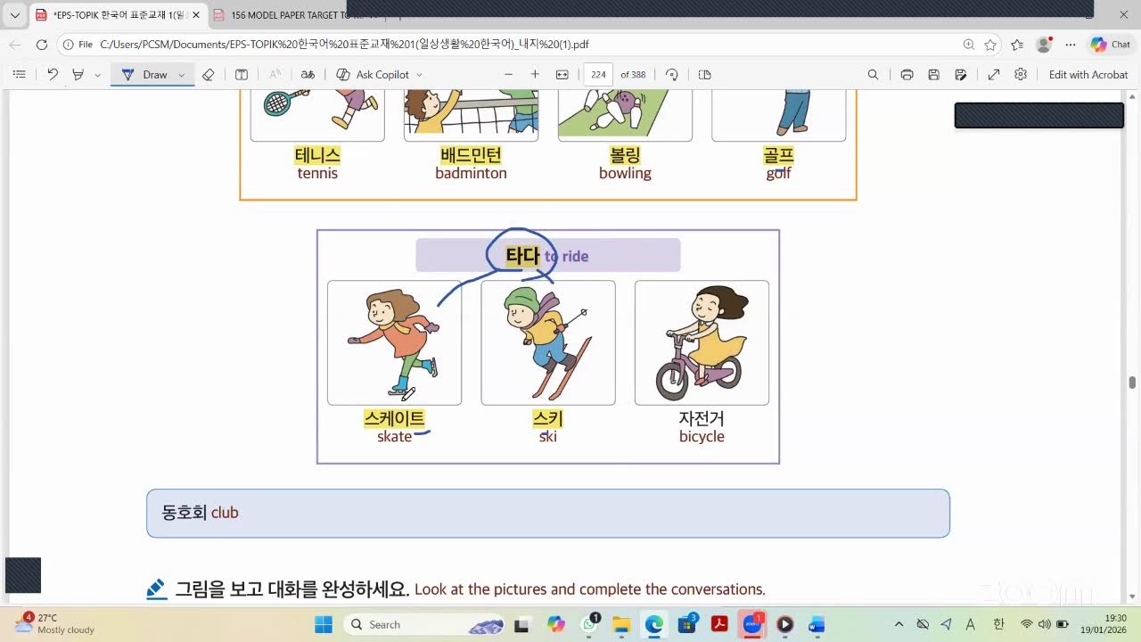Click the 자전거 label
Screen dimensions: 1141x642
coord(702,418)
